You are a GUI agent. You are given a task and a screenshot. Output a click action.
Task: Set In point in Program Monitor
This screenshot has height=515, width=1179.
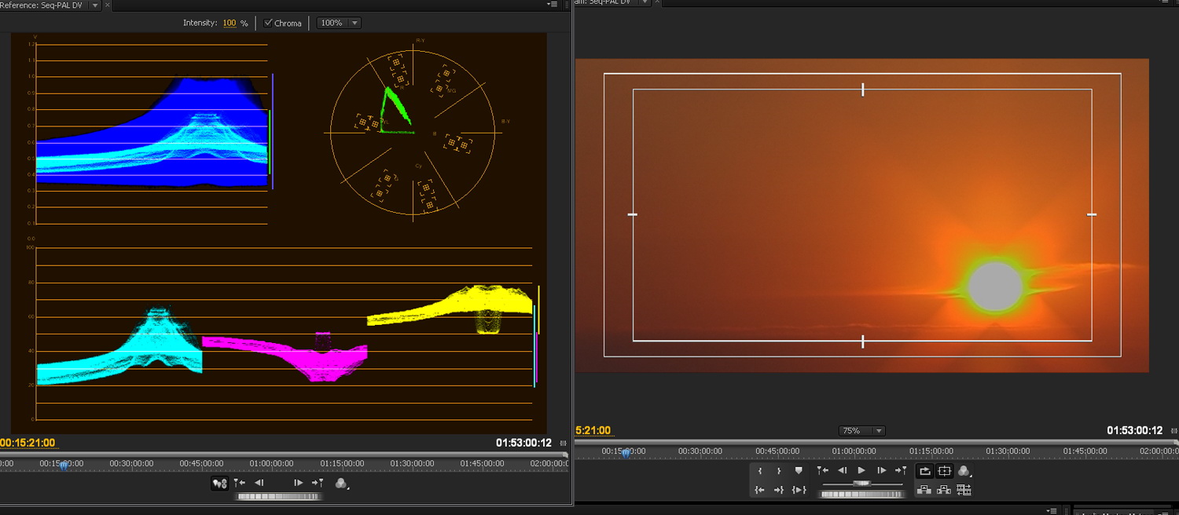click(x=760, y=471)
